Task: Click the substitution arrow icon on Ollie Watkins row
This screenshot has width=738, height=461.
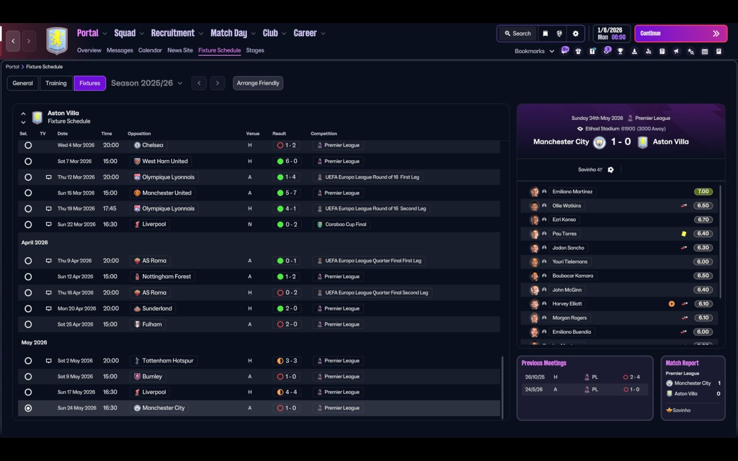Action: [684, 206]
